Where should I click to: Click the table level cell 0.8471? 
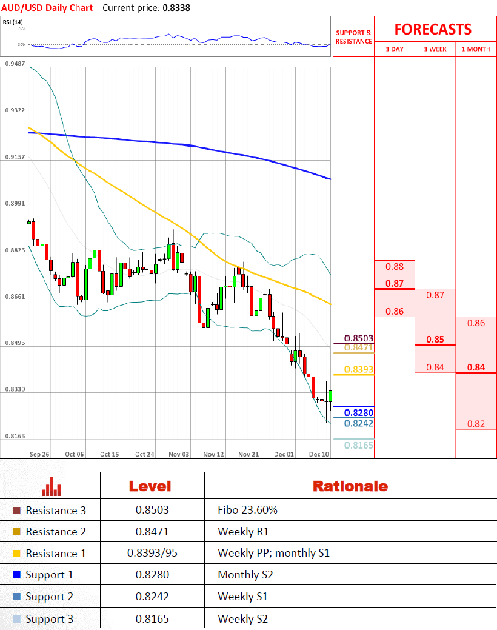(x=152, y=532)
